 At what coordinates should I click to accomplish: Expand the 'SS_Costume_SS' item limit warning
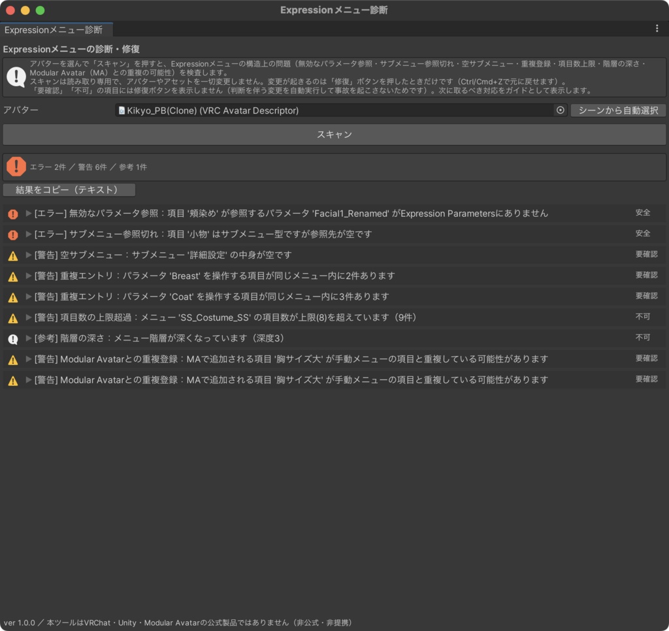[29, 317]
